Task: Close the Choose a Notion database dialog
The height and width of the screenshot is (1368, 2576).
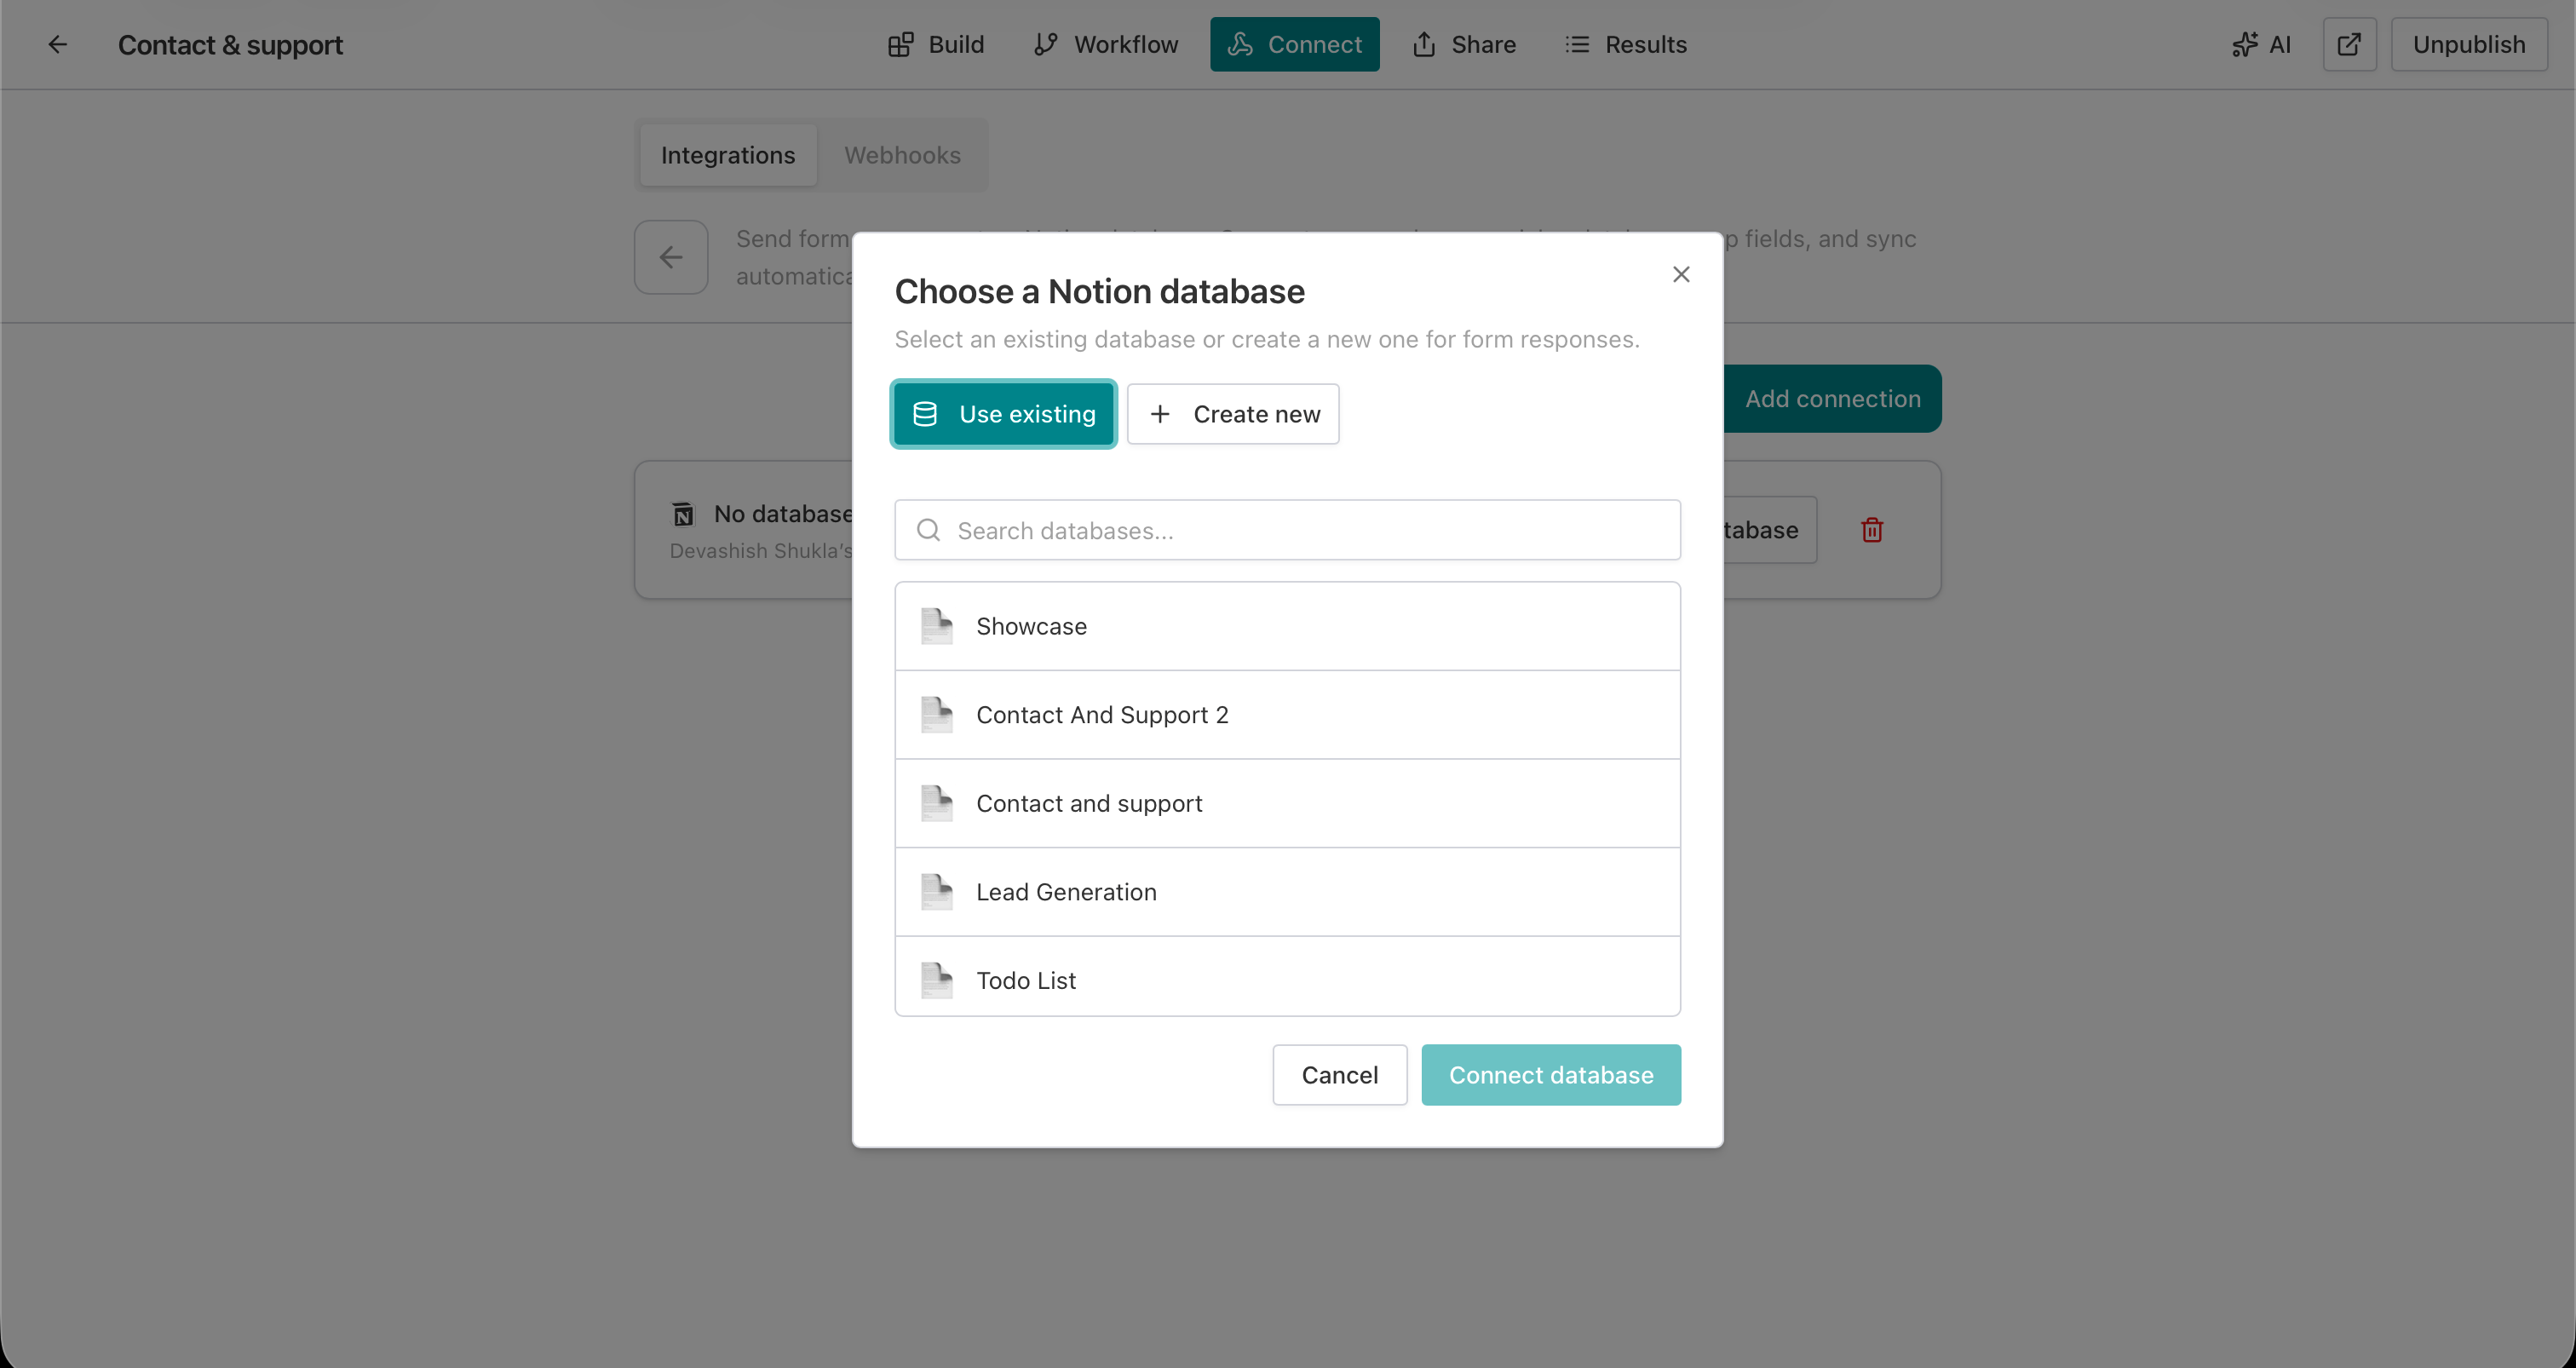Action: click(1681, 274)
